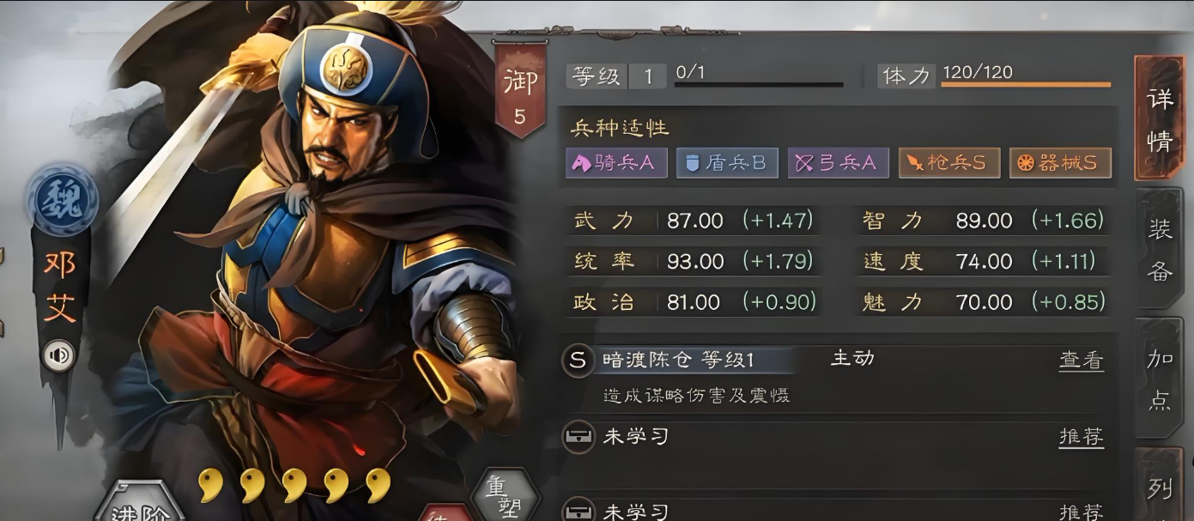This screenshot has width=1194, height=521.
Task: Switch to the 装备 equipment tab
Action: [1160, 249]
